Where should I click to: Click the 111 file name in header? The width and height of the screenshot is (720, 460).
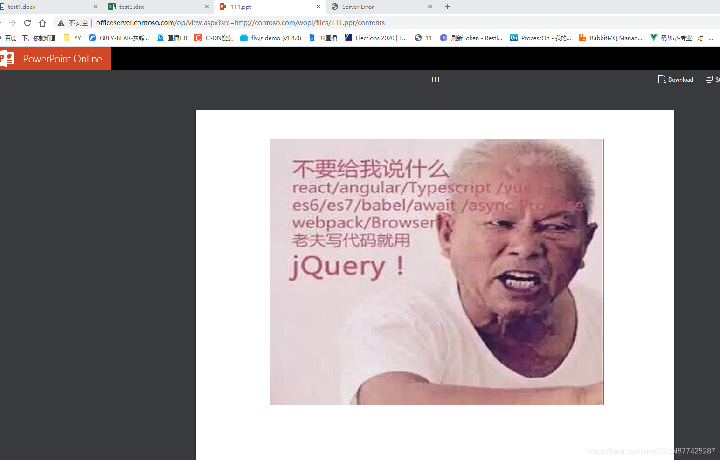click(x=435, y=80)
